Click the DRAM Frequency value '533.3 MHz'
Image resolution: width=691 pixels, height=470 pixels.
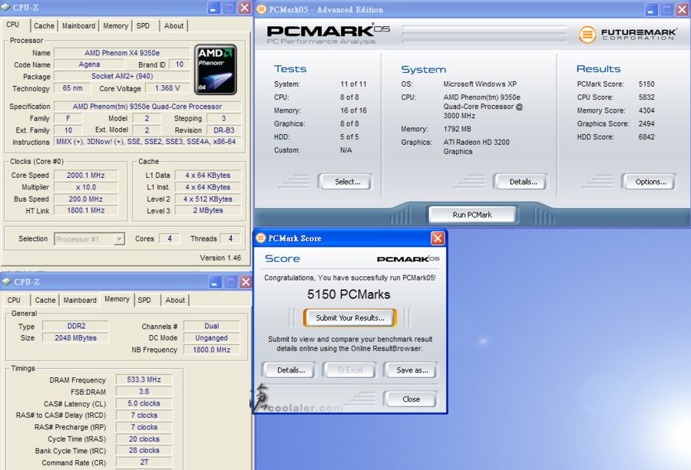point(144,380)
